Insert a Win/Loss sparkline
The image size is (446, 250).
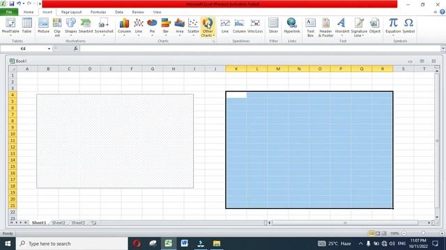(x=255, y=26)
